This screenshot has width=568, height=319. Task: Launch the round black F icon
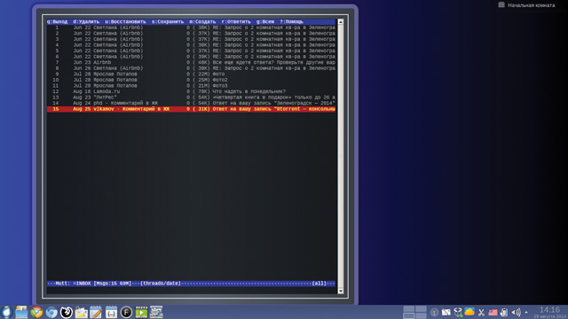[x=126, y=312]
